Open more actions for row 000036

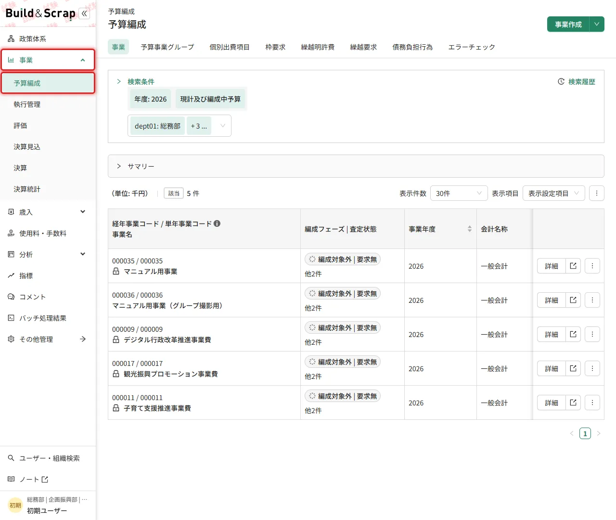pyautogui.click(x=592, y=300)
